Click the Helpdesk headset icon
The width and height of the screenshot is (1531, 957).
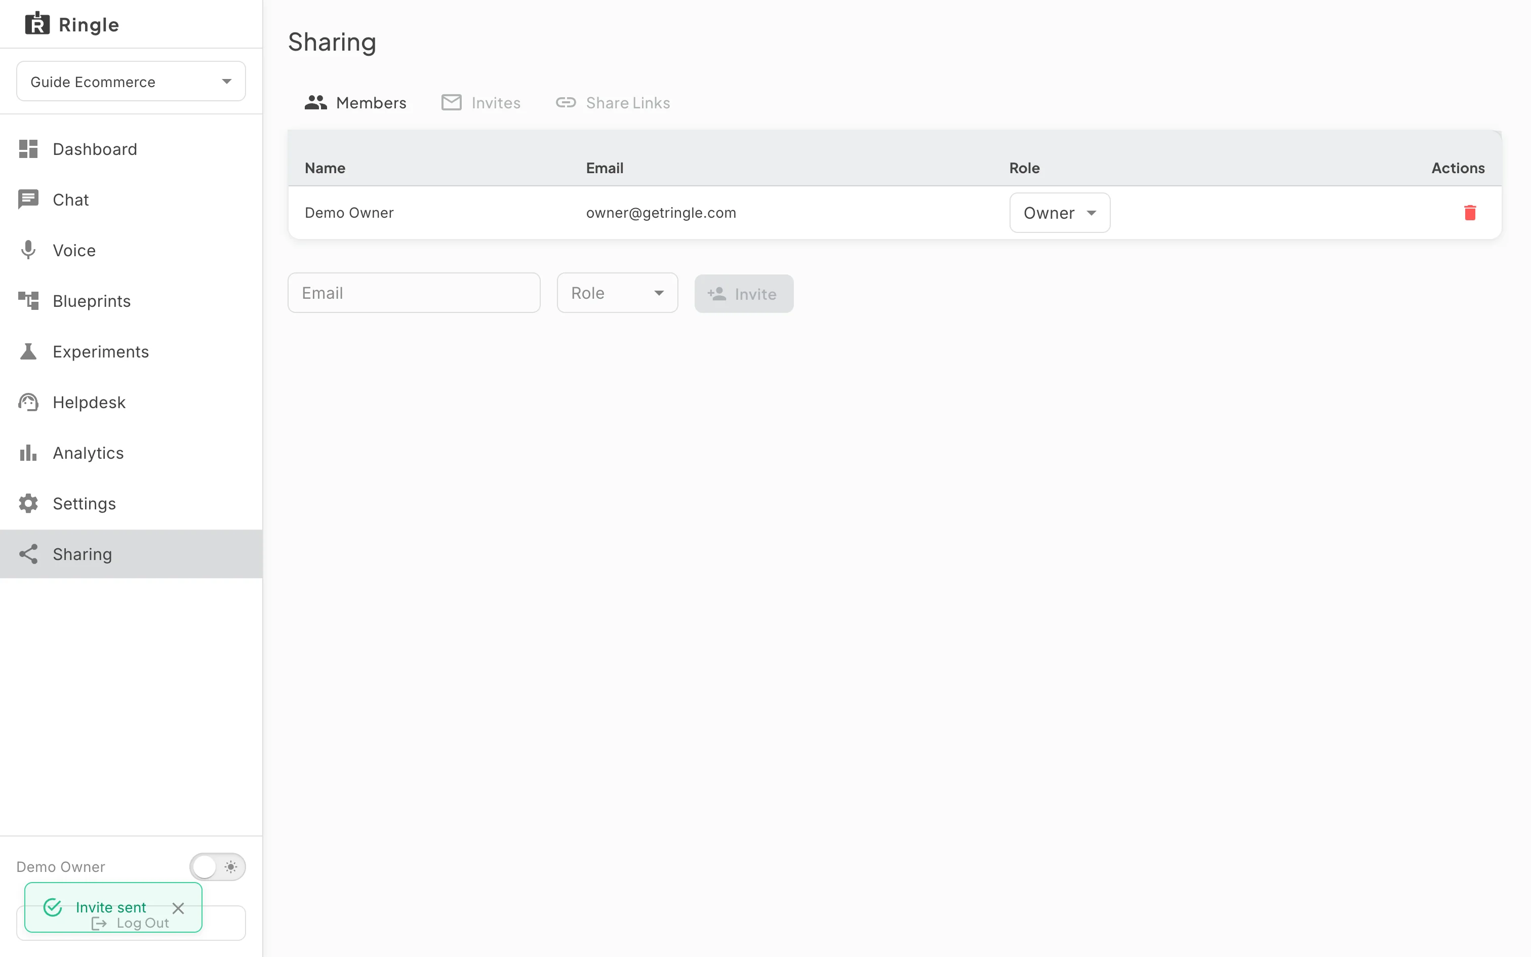pyautogui.click(x=28, y=402)
